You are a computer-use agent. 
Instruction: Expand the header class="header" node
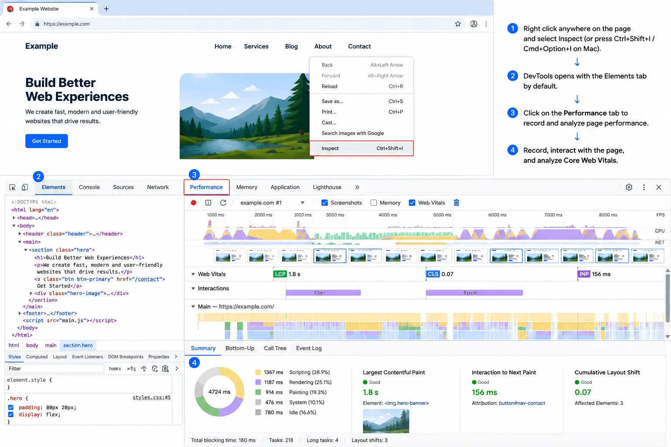tap(20, 234)
